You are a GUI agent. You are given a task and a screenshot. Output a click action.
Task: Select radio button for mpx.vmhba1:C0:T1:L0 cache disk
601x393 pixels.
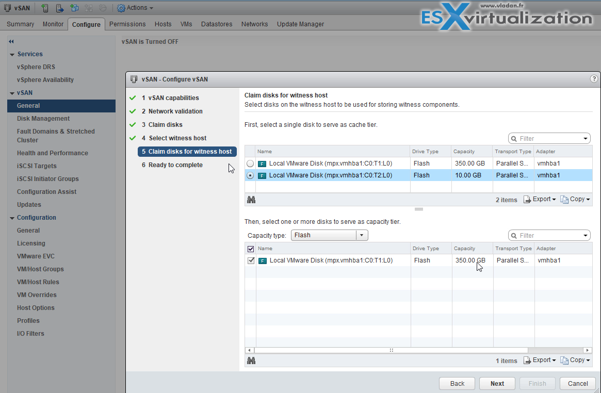tap(250, 163)
